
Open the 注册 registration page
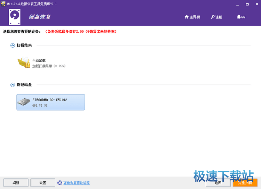click(x=216, y=17)
